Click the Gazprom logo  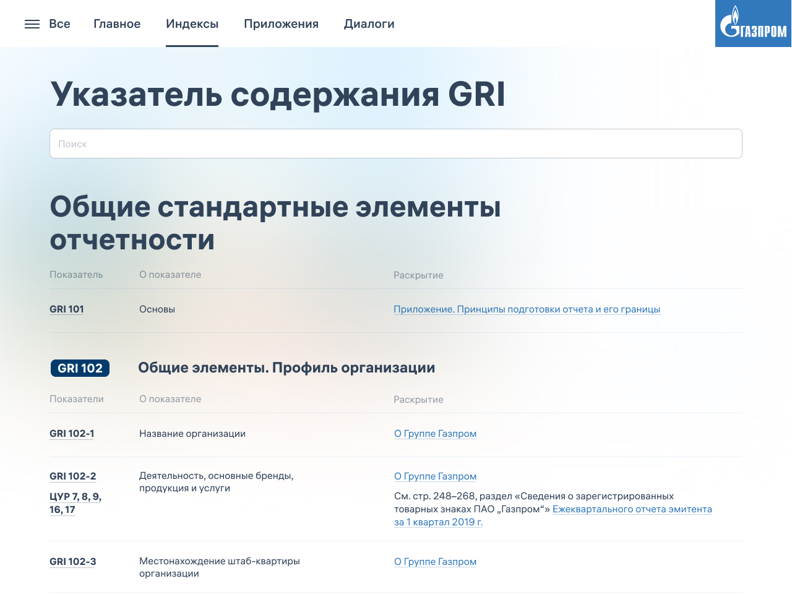[753, 24]
